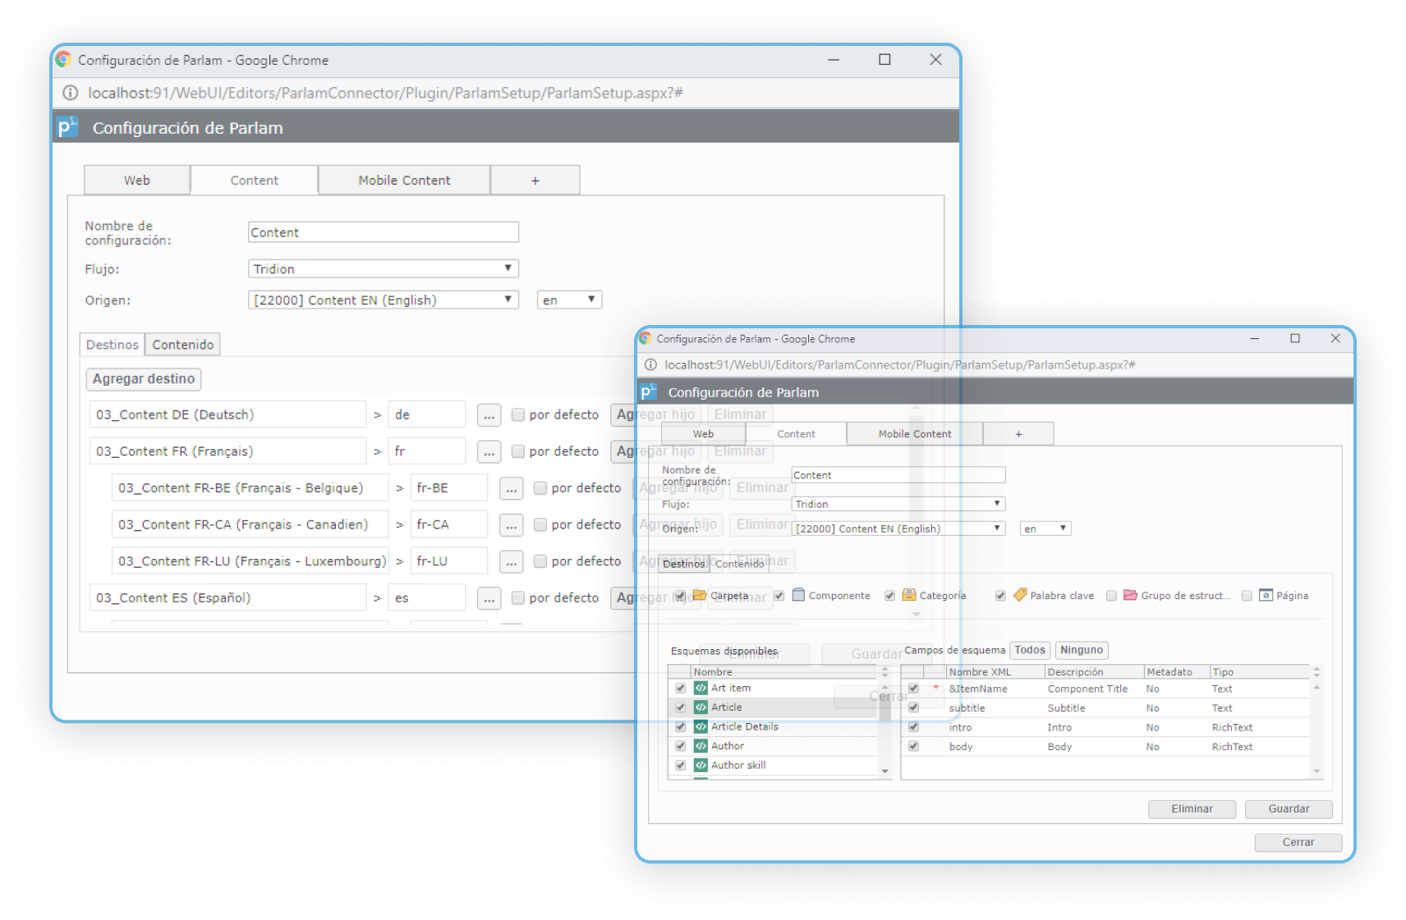Image resolution: width=1406 pixels, height=920 pixels.
Task: Click the intro field name cell
Action: 960,727
